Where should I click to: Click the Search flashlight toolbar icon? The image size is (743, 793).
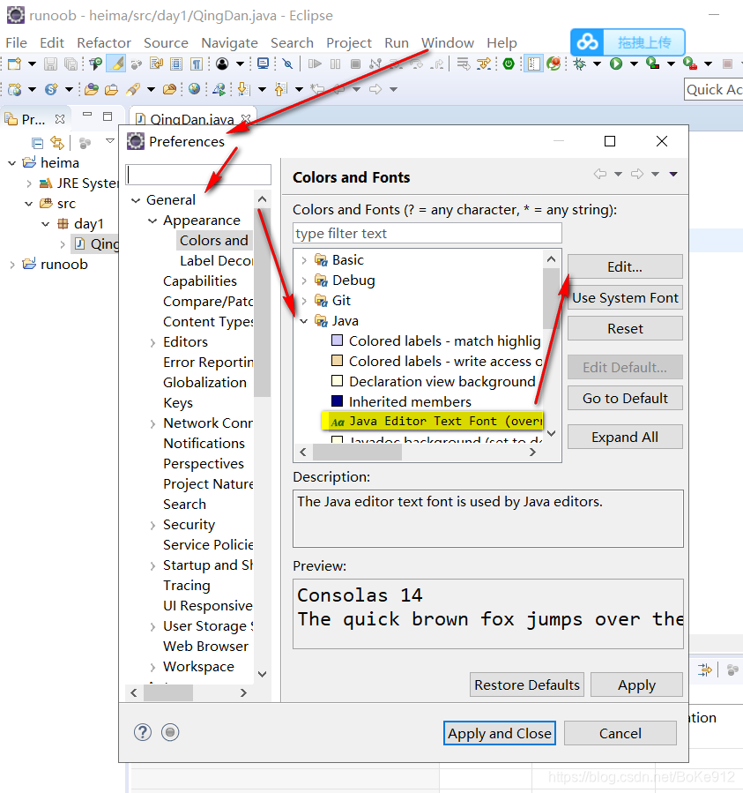(x=133, y=89)
